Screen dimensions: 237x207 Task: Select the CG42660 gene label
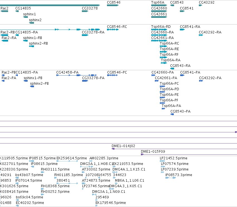(x=159, y=8)
